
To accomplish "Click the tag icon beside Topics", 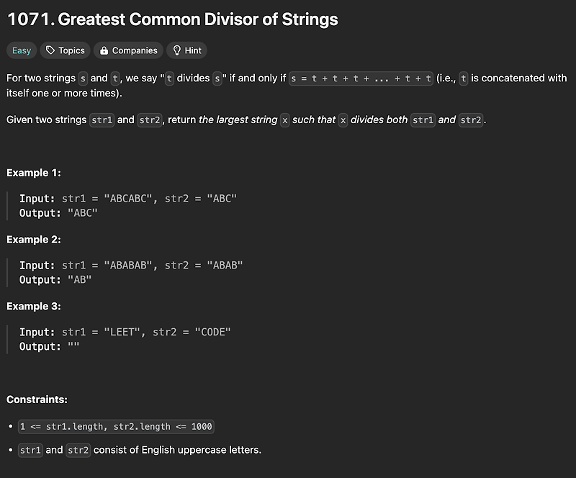I will [x=50, y=50].
